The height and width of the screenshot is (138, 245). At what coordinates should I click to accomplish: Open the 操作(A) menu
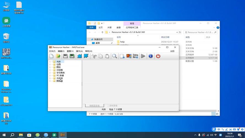79,51
